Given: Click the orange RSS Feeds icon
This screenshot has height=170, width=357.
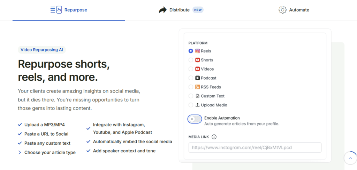Looking at the screenshot, I should (x=198, y=87).
